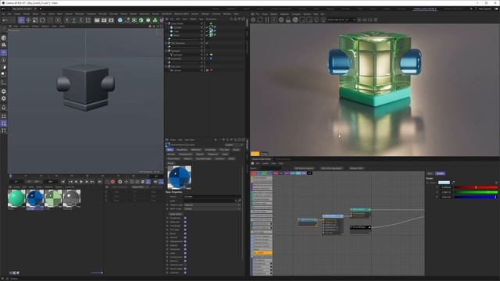500x281 pixels.
Task: Click the Get Active Material button
Action: [x=304, y=169]
